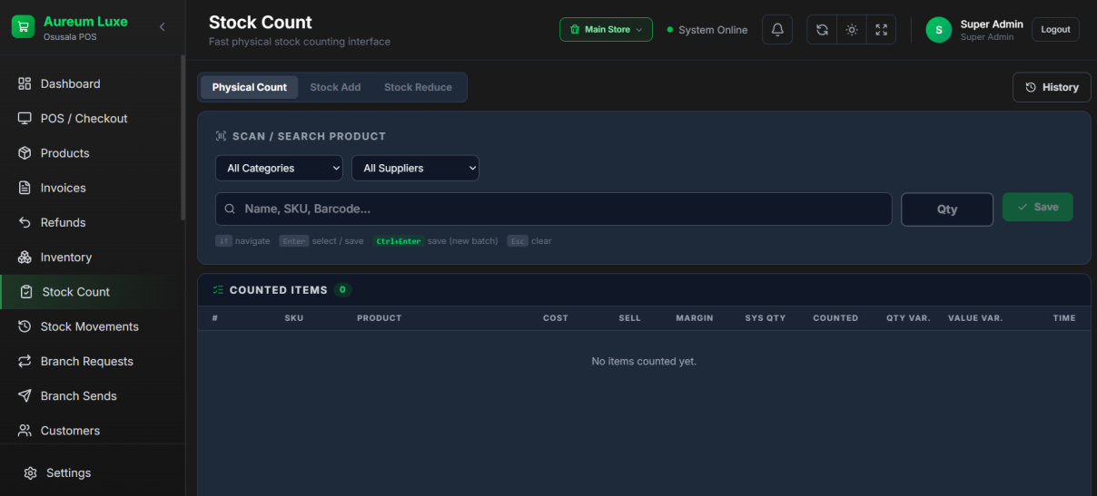Click the counted items checklist icon

click(x=218, y=290)
